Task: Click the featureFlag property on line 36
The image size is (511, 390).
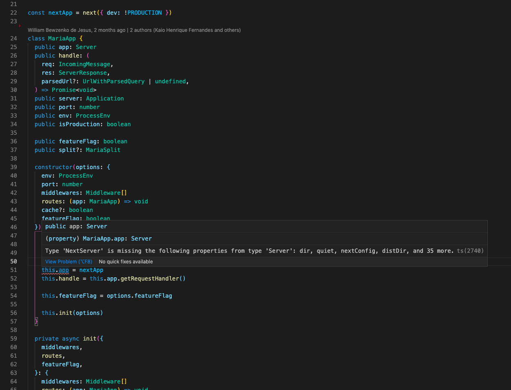Action: (77, 141)
